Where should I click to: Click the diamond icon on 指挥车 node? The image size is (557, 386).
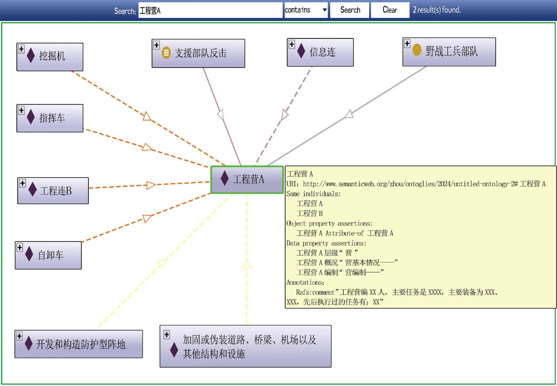[x=31, y=117]
